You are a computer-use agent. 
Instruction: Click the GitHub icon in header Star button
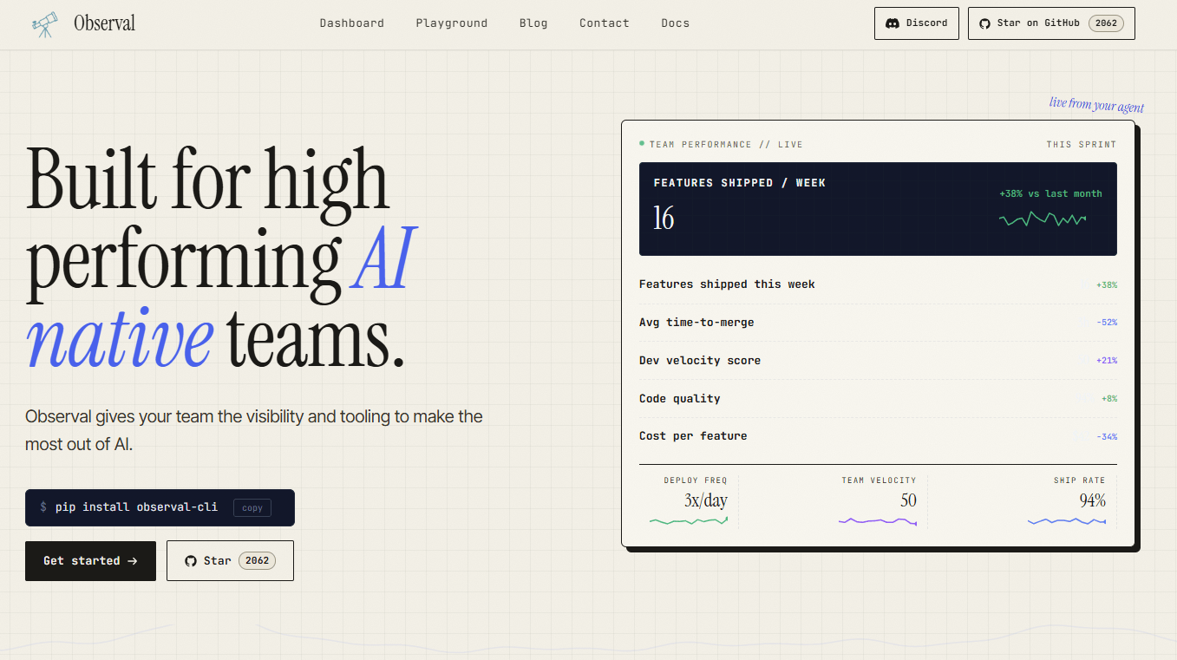point(984,23)
